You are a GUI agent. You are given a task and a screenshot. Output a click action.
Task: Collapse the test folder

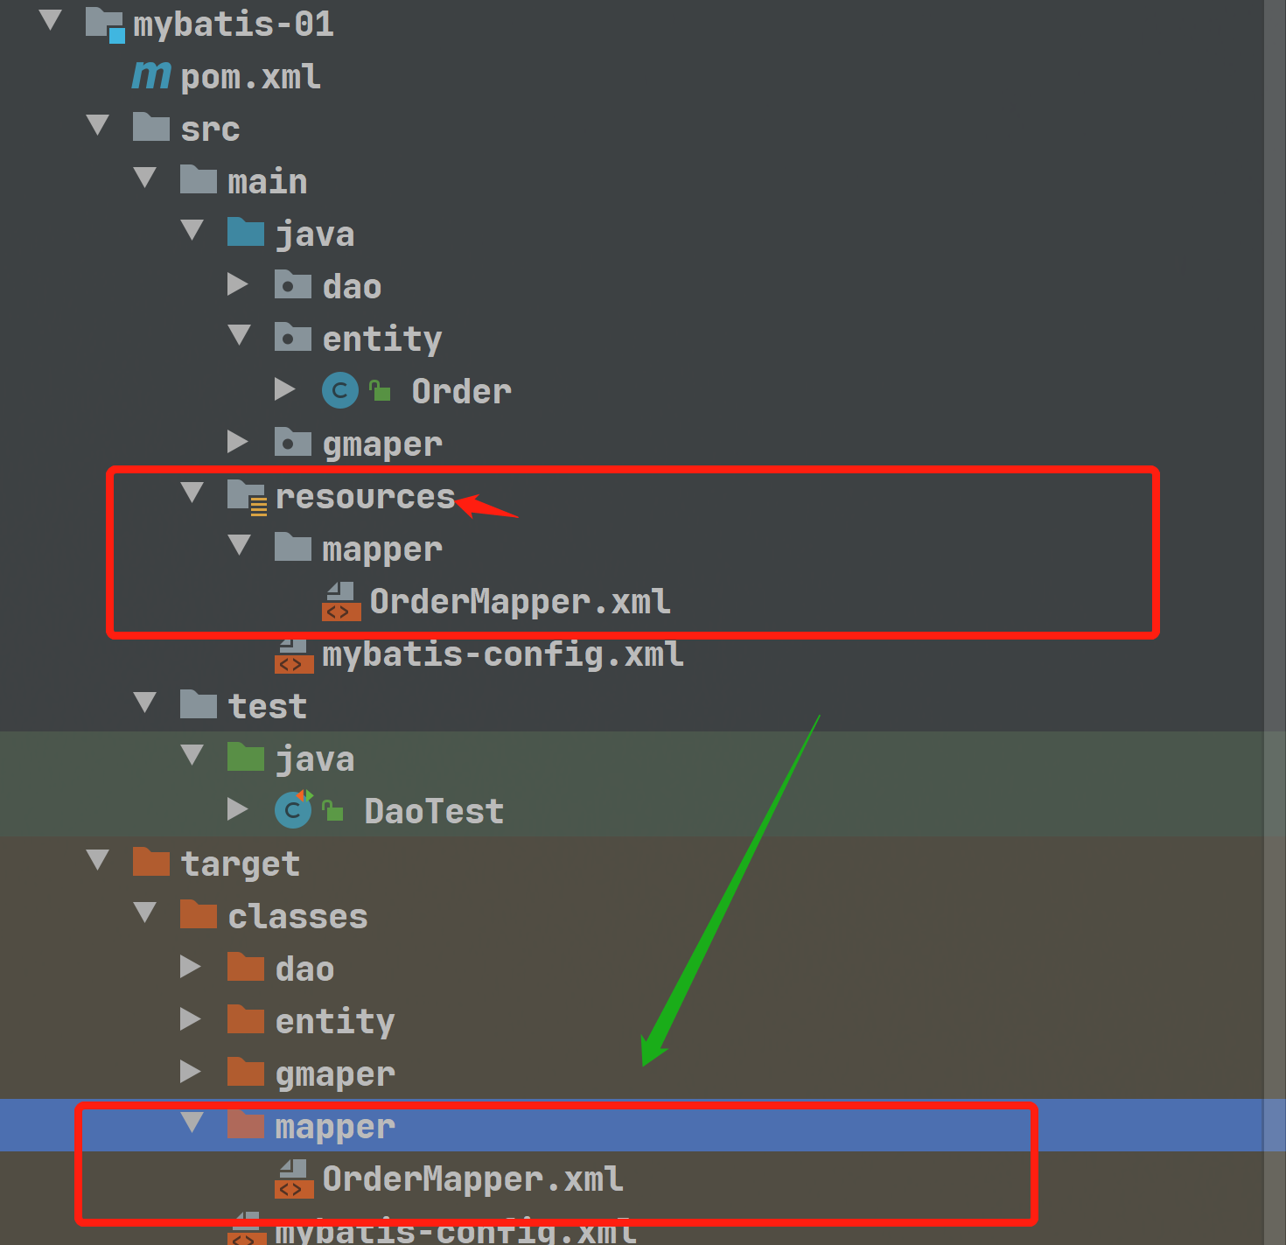pyautogui.click(x=145, y=703)
